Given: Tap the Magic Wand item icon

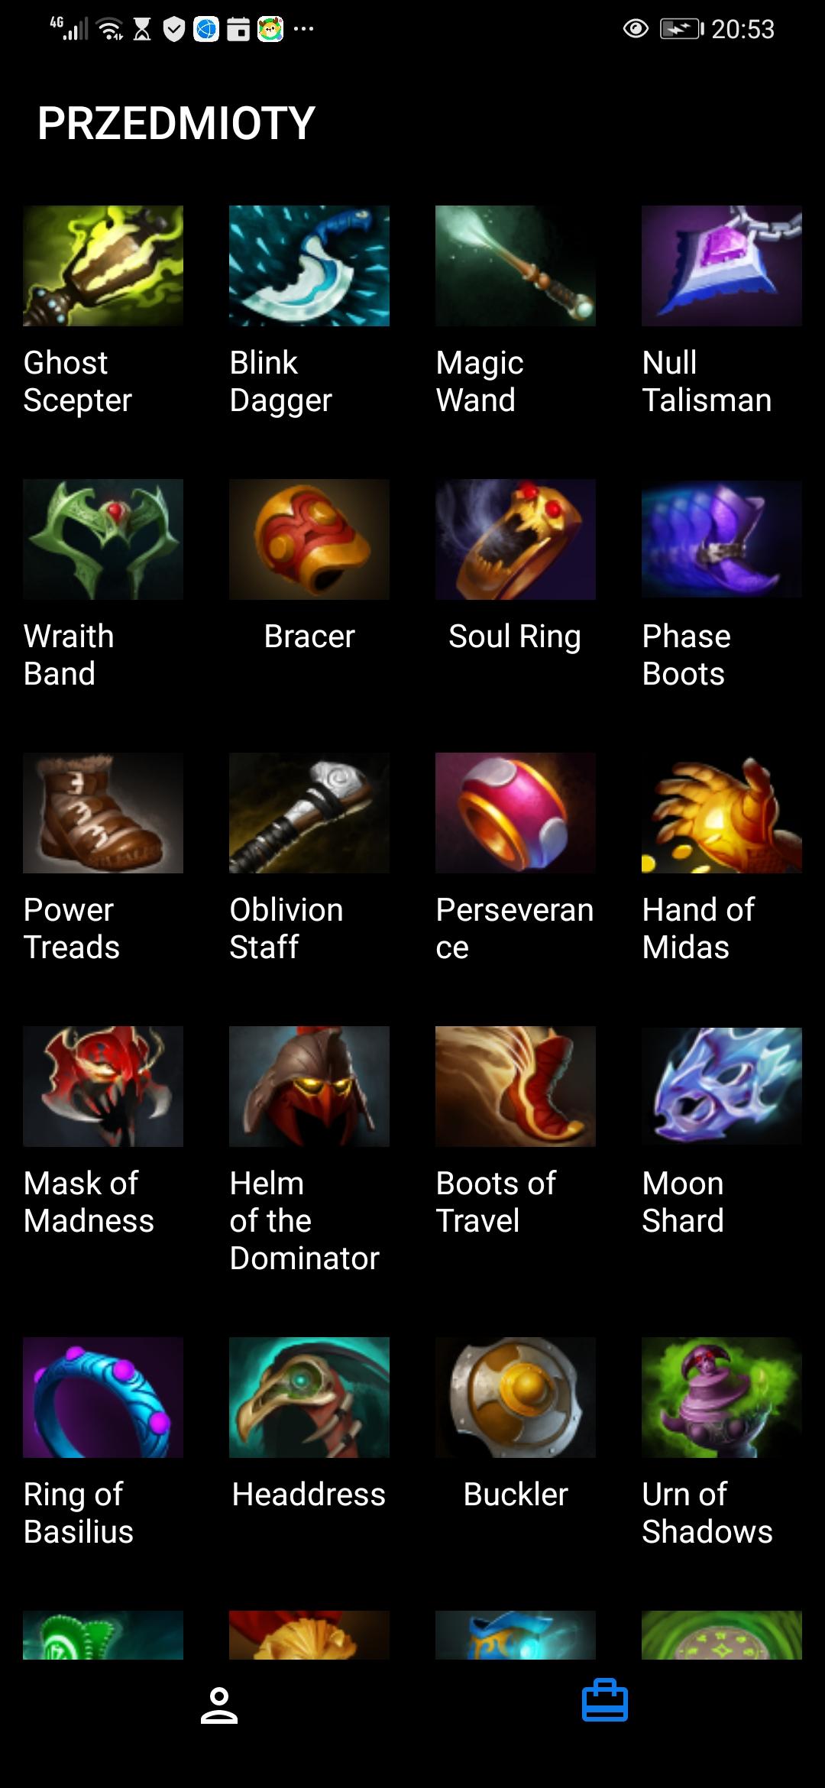Looking at the screenshot, I should tap(516, 266).
